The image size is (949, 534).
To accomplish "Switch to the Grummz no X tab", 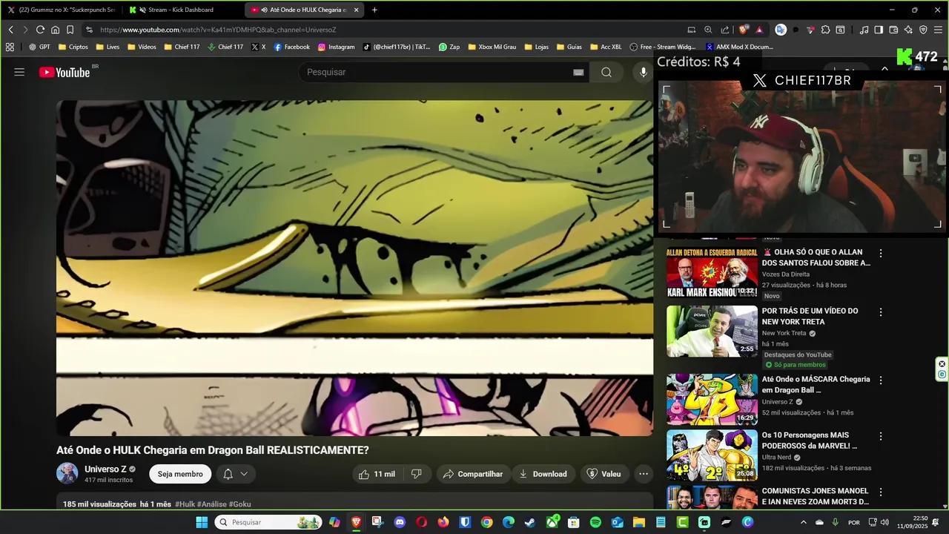I will [x=62, y=10].
